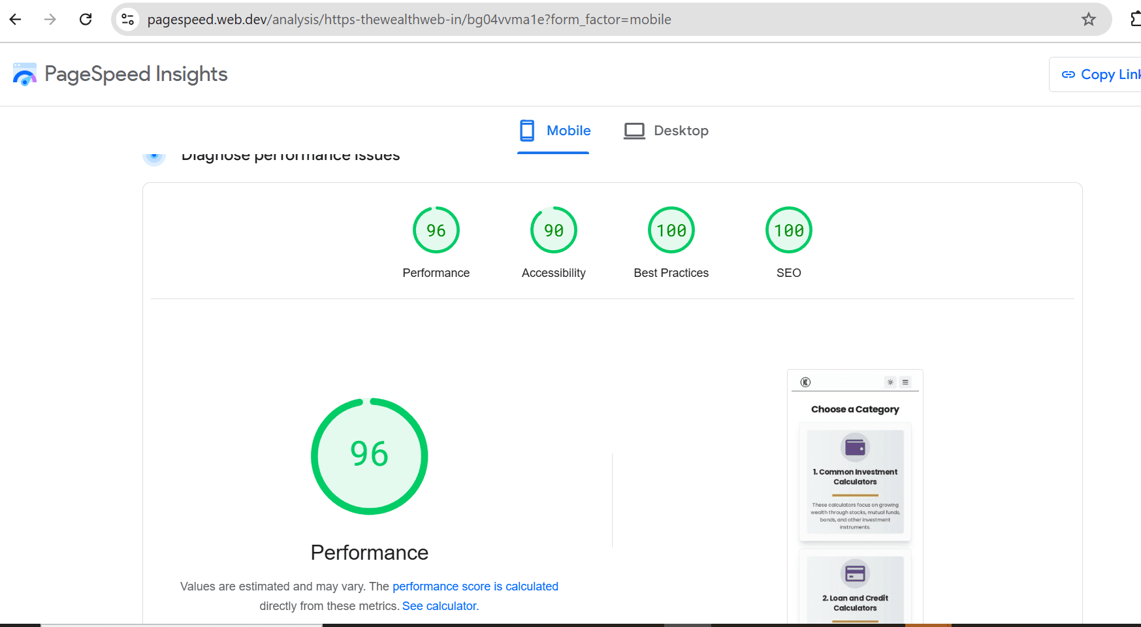Bookmark the page with the star
The width and height of the screenshot is (1141, 627).
click(1088, 19)
